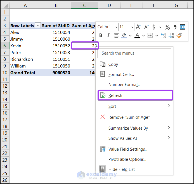Apply comma style format
This screenshot has width=194, height=184.
pyautogui.click(x=175, y=27)
